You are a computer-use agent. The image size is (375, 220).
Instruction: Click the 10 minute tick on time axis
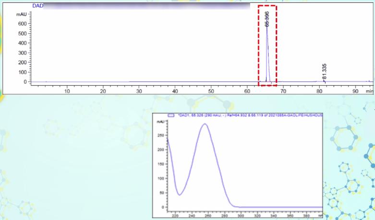coord(67,91)
